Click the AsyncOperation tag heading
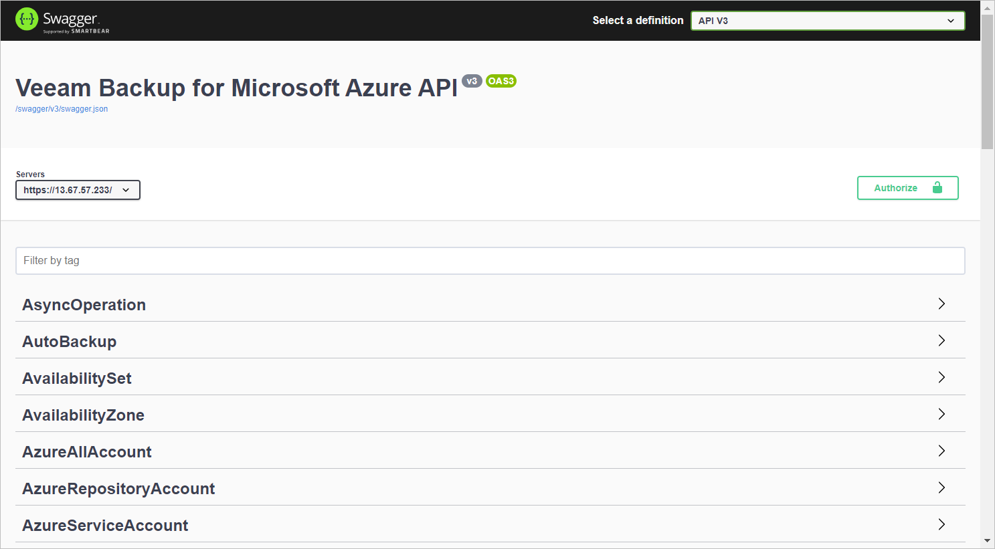 coord(84,305)
